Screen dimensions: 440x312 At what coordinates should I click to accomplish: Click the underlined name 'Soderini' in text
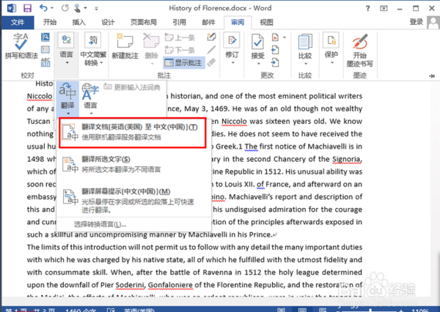click(x=131, y=285)
